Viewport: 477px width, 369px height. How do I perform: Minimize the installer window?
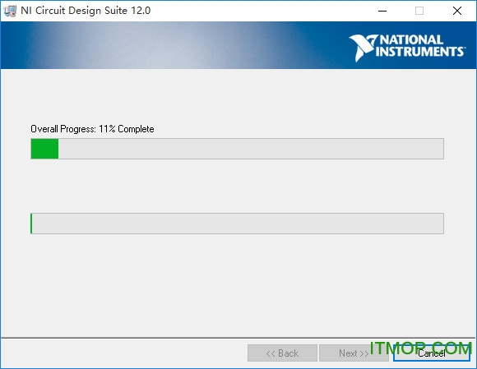click(382, 11)
